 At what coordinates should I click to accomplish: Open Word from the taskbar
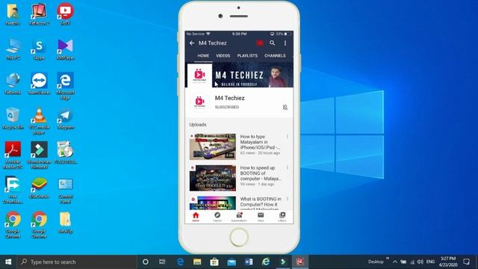click(249, 262)
